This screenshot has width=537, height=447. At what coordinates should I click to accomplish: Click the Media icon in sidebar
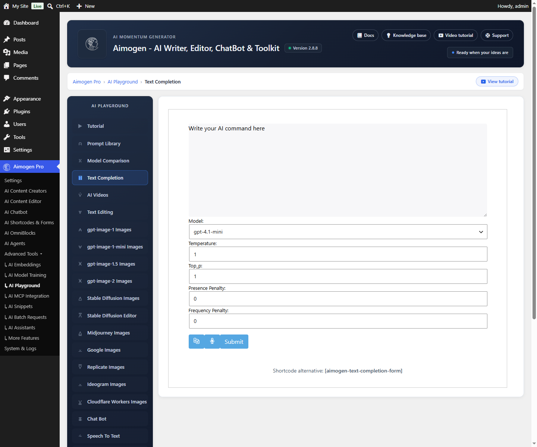[x=7, y=52]
